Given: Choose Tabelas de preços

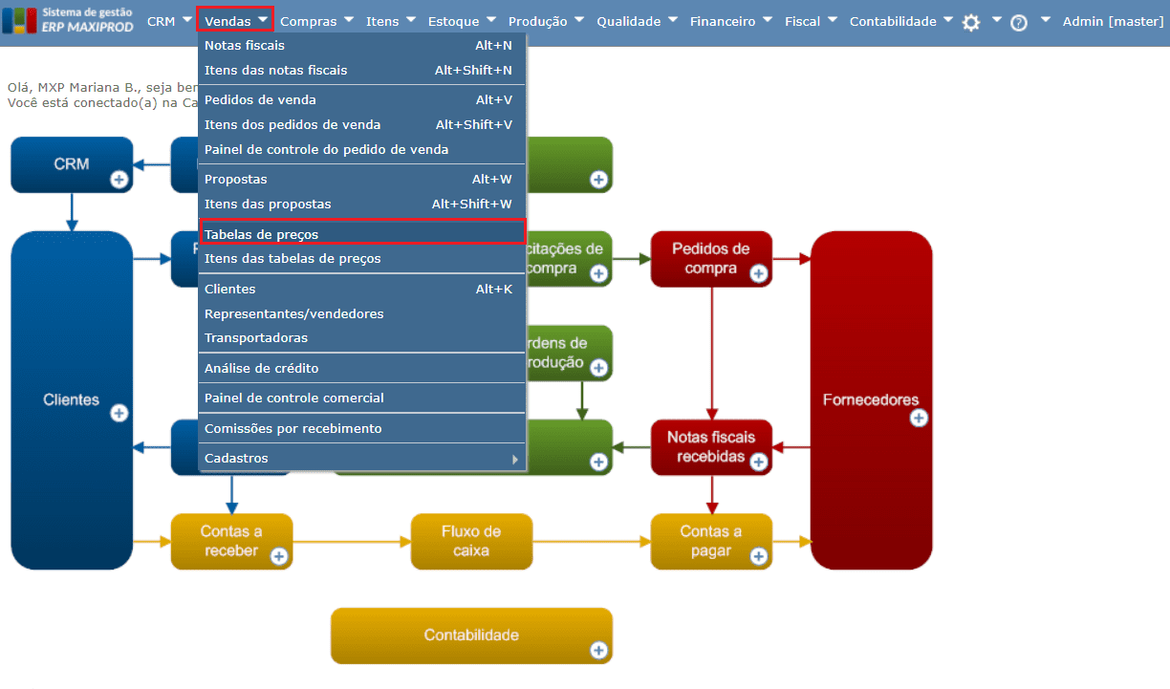Looking at the screenshot, I should 362,233.
